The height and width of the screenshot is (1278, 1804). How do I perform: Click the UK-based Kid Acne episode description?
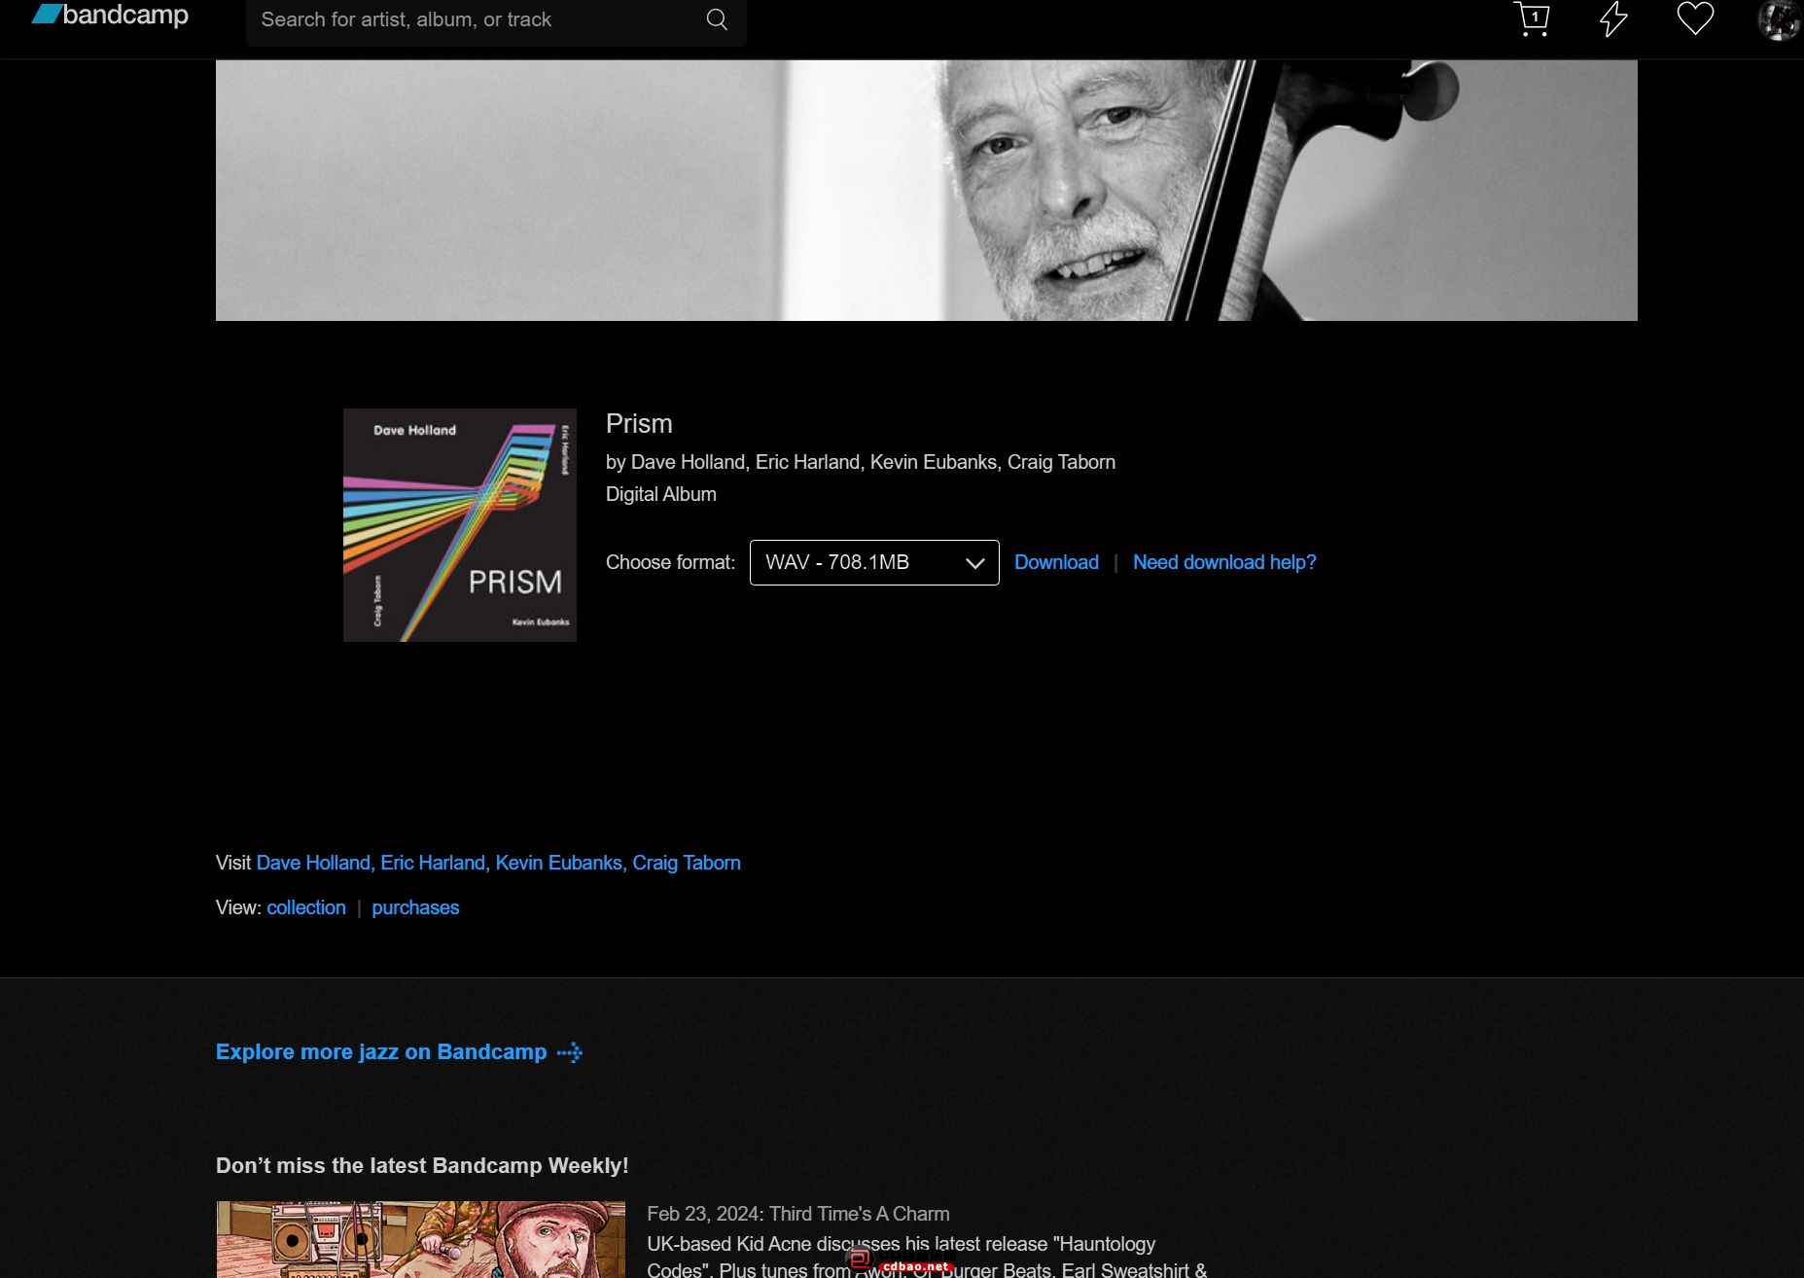tap(927, 1257)
